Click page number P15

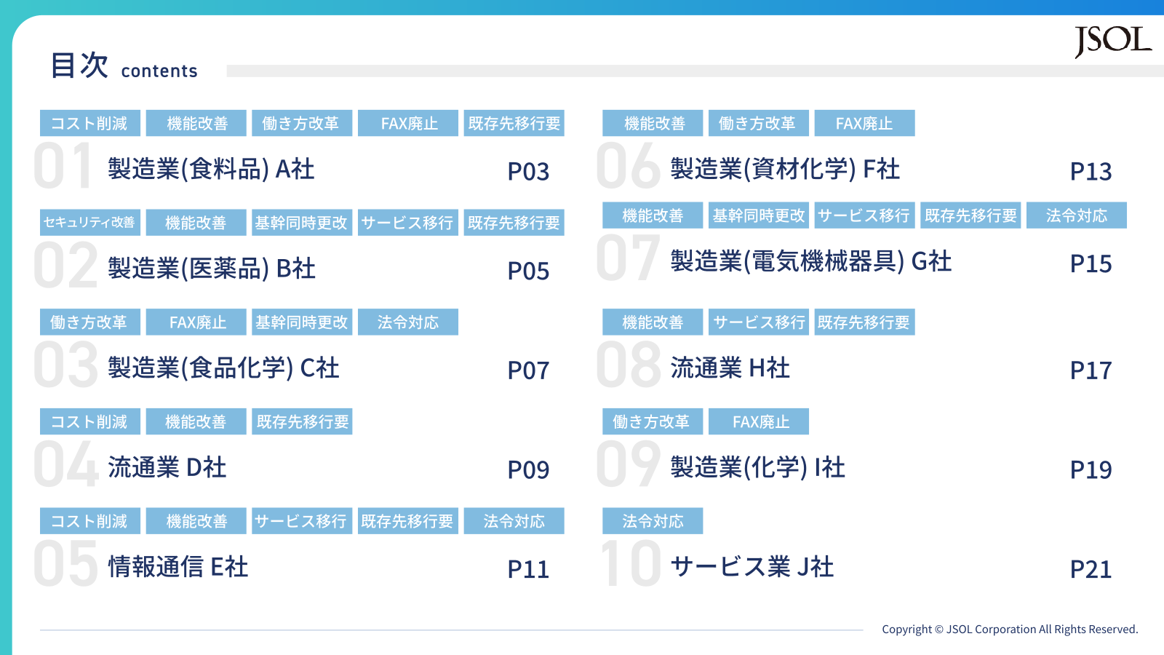(x=1091, y=264)
